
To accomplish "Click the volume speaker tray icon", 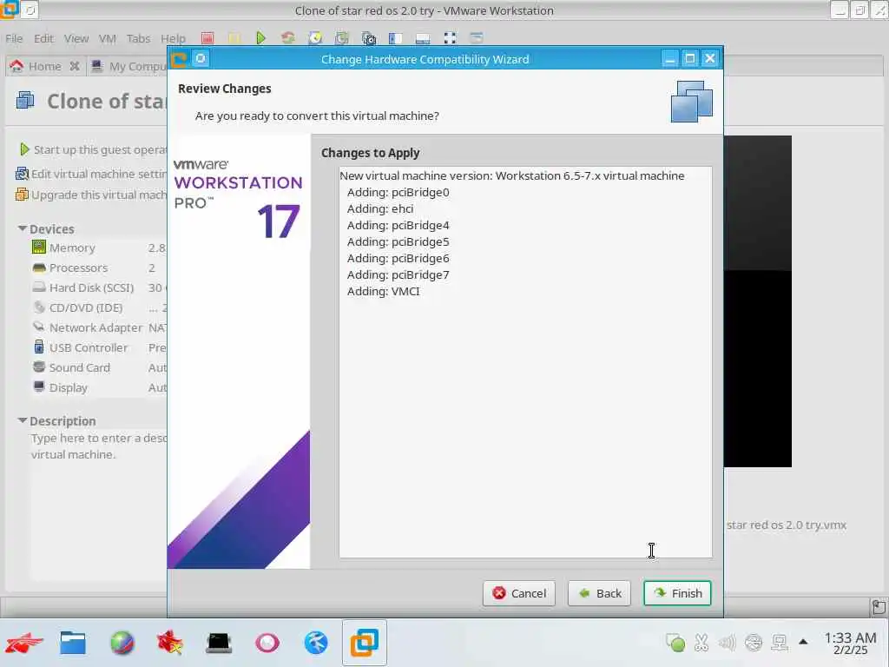I will (x=727, y=643).
